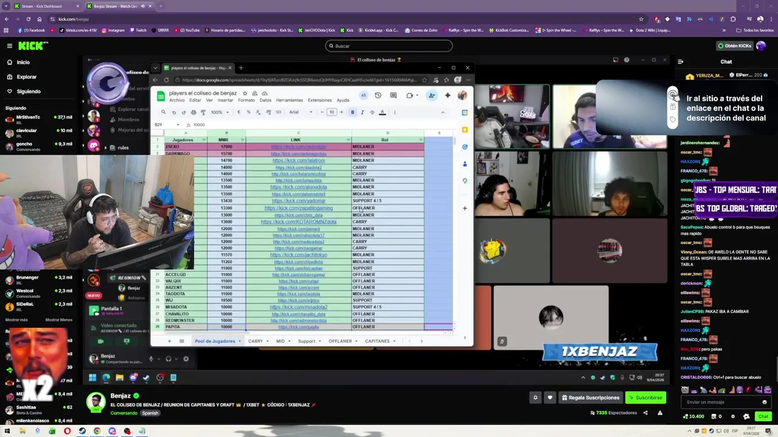Open Extensiones menu in Google Sheets
Image resolution: width=778 pixels, height=437 pixels.
320,100
